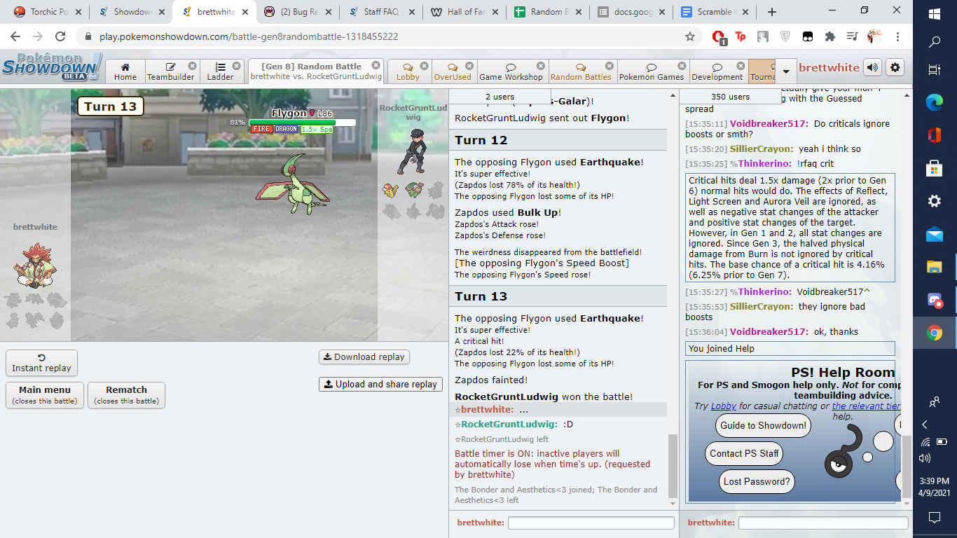Follow the Lobby link in Help Room

723,406
